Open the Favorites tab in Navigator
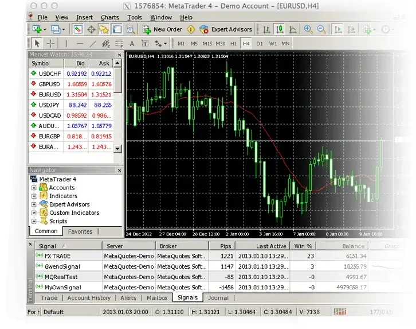 coord(80,231)
